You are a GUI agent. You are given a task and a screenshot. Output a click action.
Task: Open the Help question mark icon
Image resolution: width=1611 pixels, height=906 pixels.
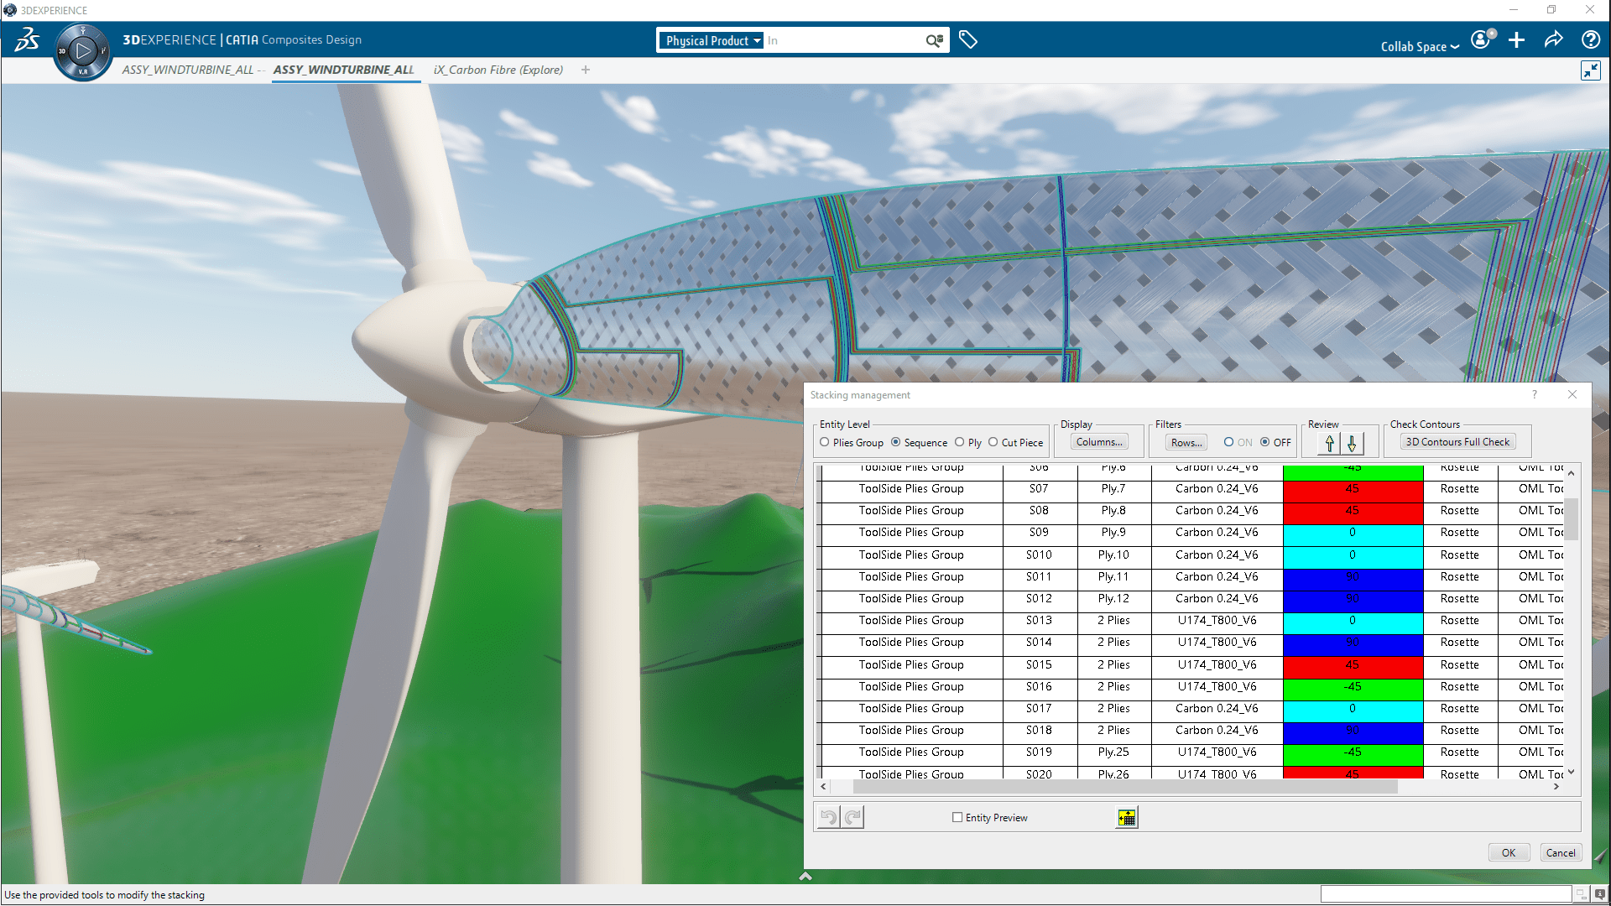tap(1590, 40)
